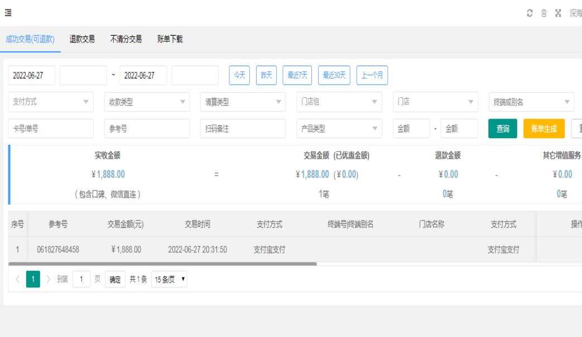
Task: Expand the 收款类型 dropdown
Action: (147, 102)
